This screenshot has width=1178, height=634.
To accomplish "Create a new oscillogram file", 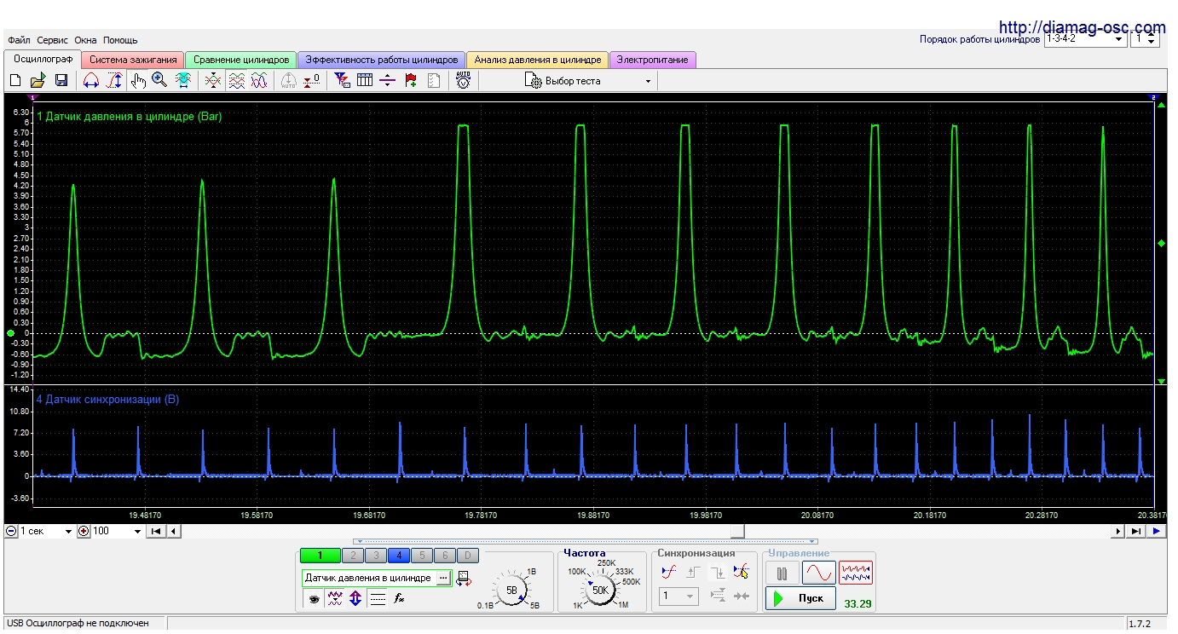I will (14, 81).
